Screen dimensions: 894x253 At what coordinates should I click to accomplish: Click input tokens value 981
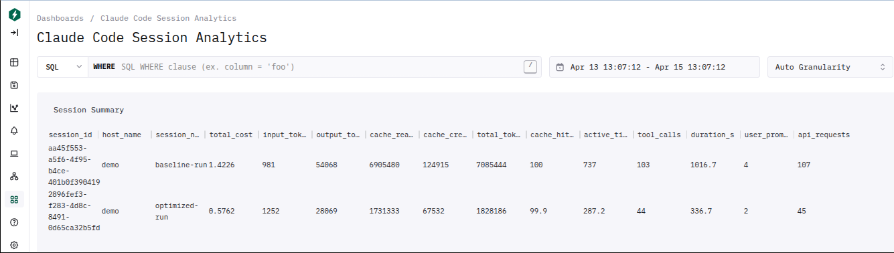pos(269,165)
